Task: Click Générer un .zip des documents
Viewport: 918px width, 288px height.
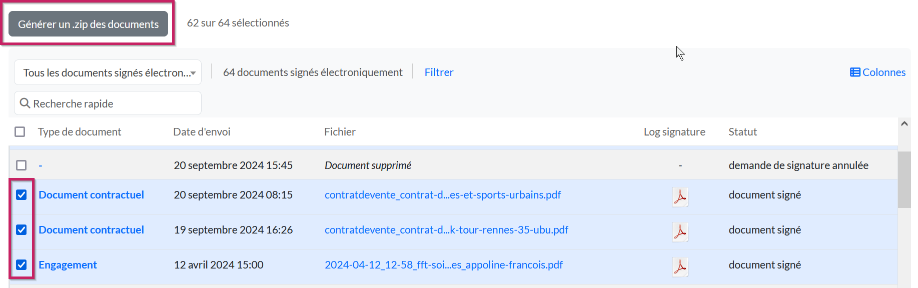Action: pos(88,24)
